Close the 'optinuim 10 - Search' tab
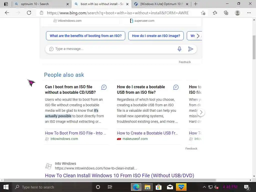Viewport: 256px width, 192px height. 67,4
